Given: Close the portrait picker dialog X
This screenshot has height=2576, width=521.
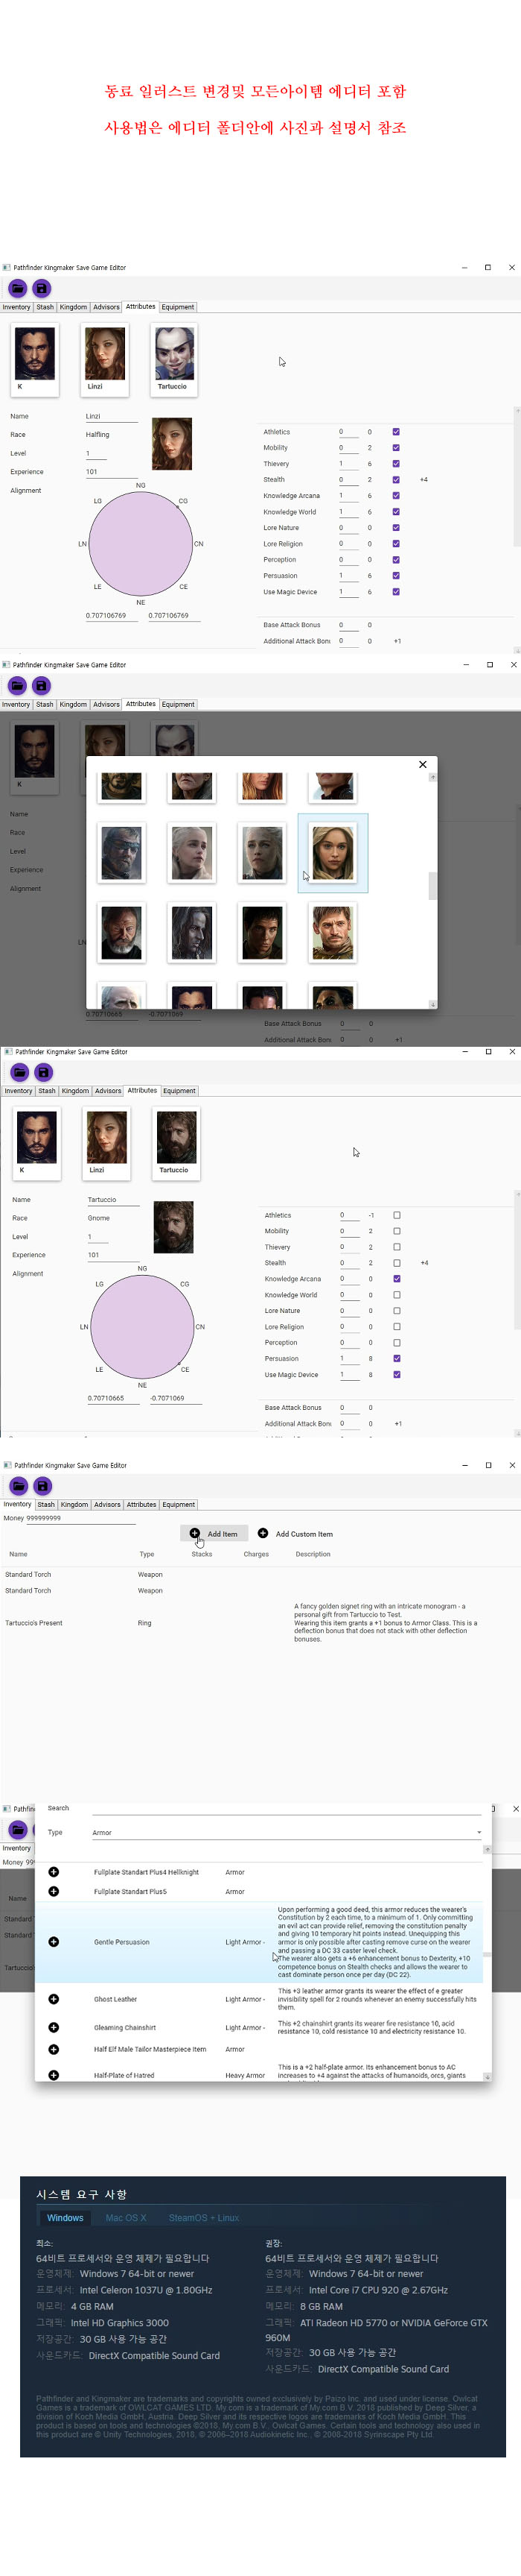Looking at the screenshot, I should pos(422,764).
